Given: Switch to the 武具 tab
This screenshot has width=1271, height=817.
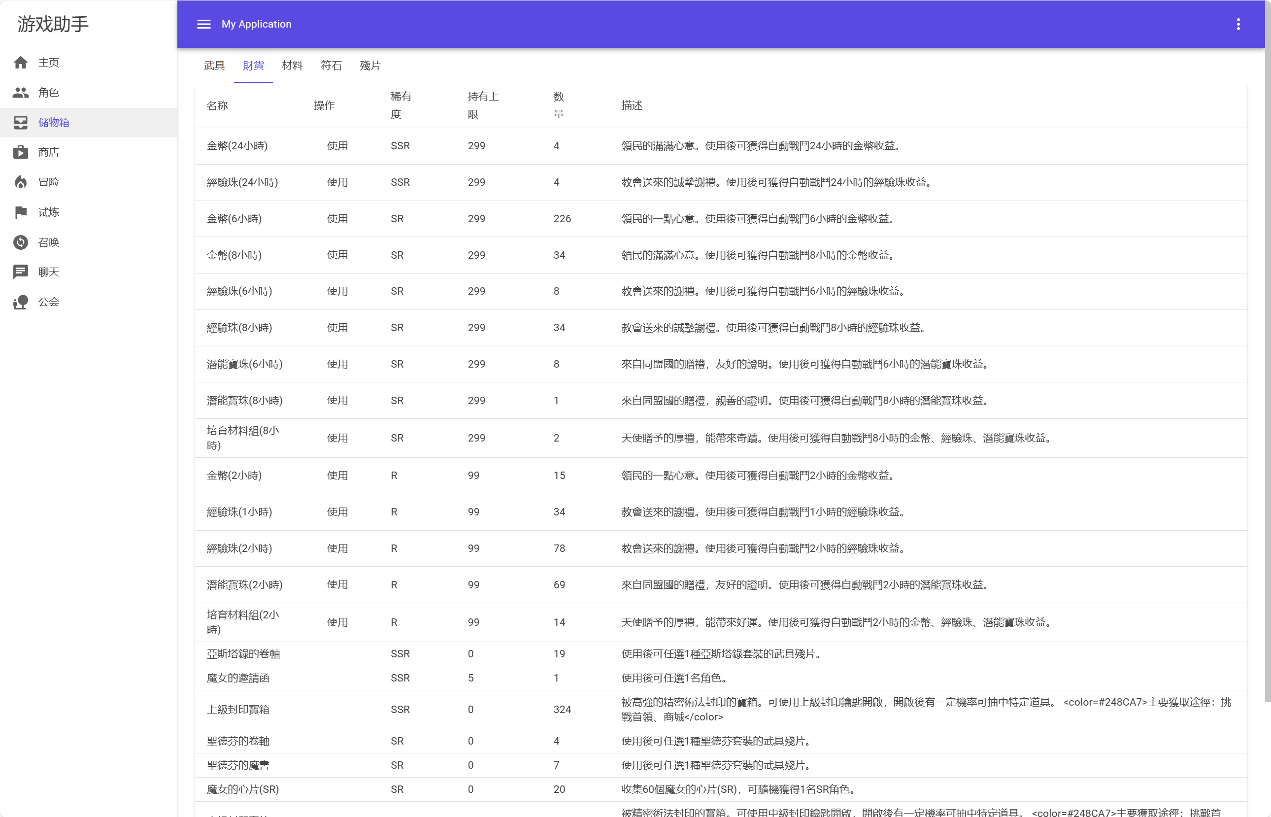Looking at the screenshot, I should tap(214, 66).
